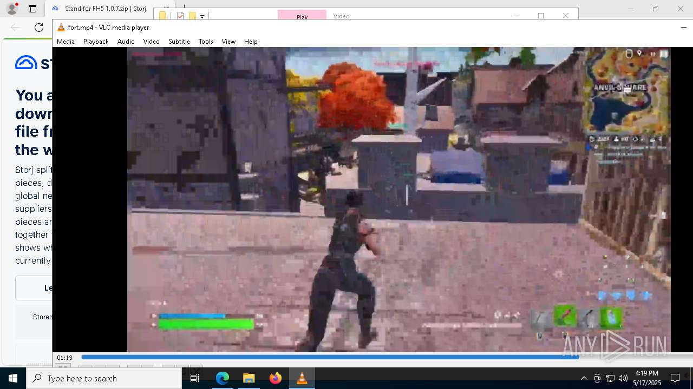The width and height of the screenshot is (693, 389).
Task: Expand the Explorer quick access toolbar dropdown
Action: tap(202, 17)
